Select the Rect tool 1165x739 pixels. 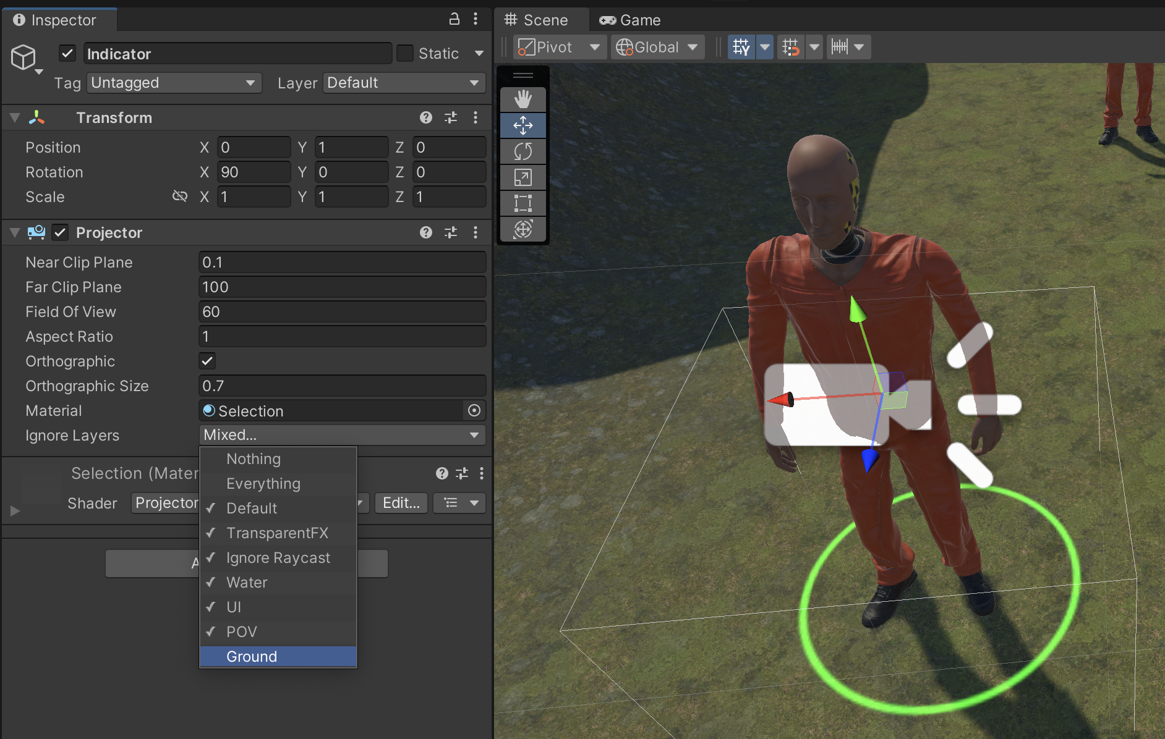tap(523, 203)
